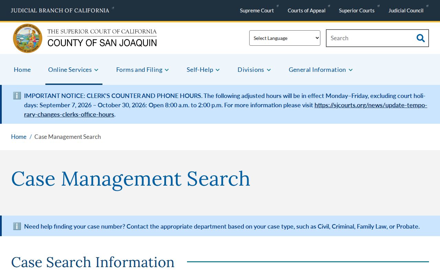Click the Case Management Search page title
The height and width of the screenshot is (275, 440).
[x=131, y=178]
